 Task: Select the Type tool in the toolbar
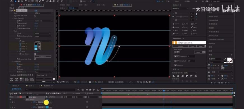pos(43,1)
